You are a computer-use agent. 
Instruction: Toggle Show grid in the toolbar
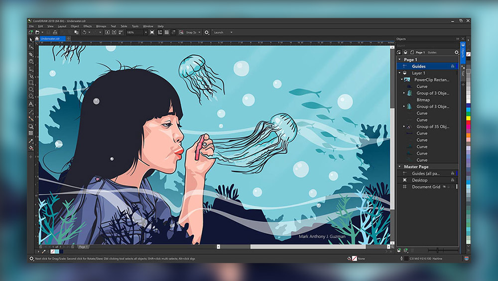166,32
